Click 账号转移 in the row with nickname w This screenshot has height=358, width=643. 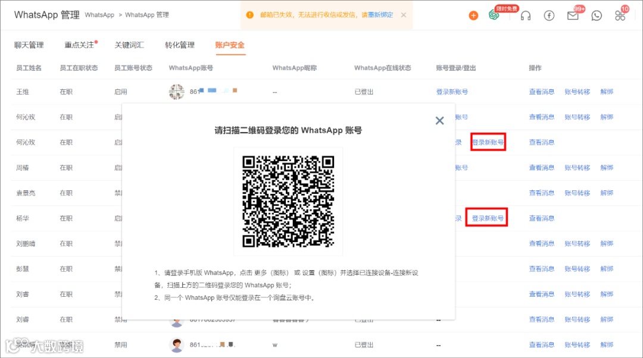[578, 345]
